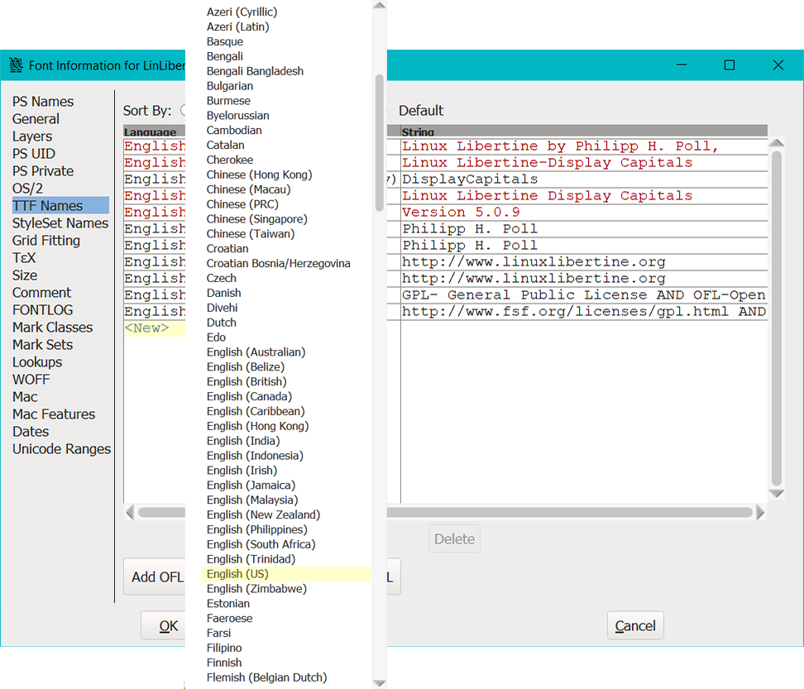The image size is (804, 689).
Task: Select 'DisplayCapitals' string cell
Action: pyautogui.click(x=584, y=179)
